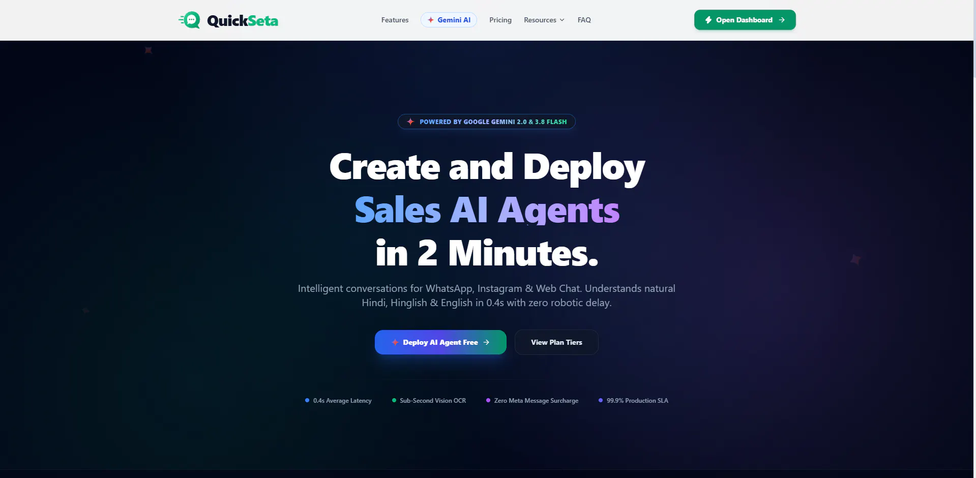The image size is (976, 478).
Task: Expand the Resources dropdown chevron
Action: [x=562, y=20]
